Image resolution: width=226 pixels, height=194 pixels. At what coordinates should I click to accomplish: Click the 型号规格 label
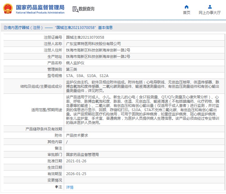click(x=55, y=76)
